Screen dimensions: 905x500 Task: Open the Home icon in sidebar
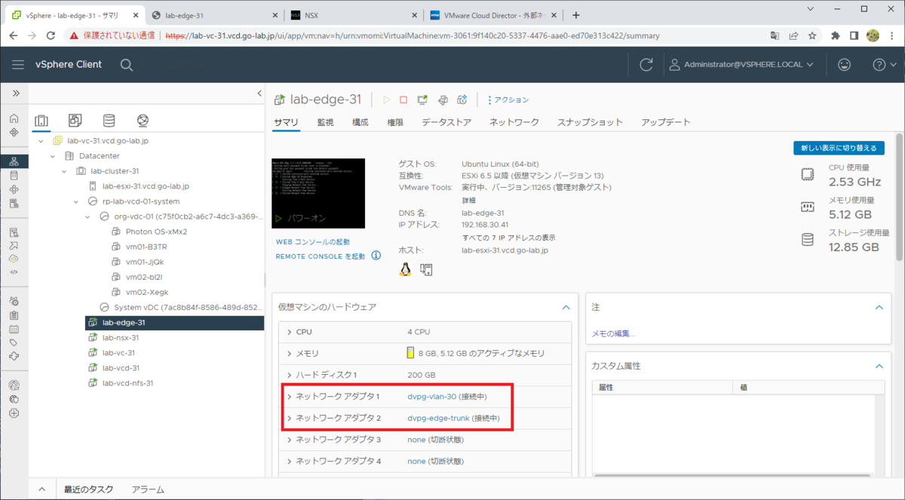(x=14, y=118)
